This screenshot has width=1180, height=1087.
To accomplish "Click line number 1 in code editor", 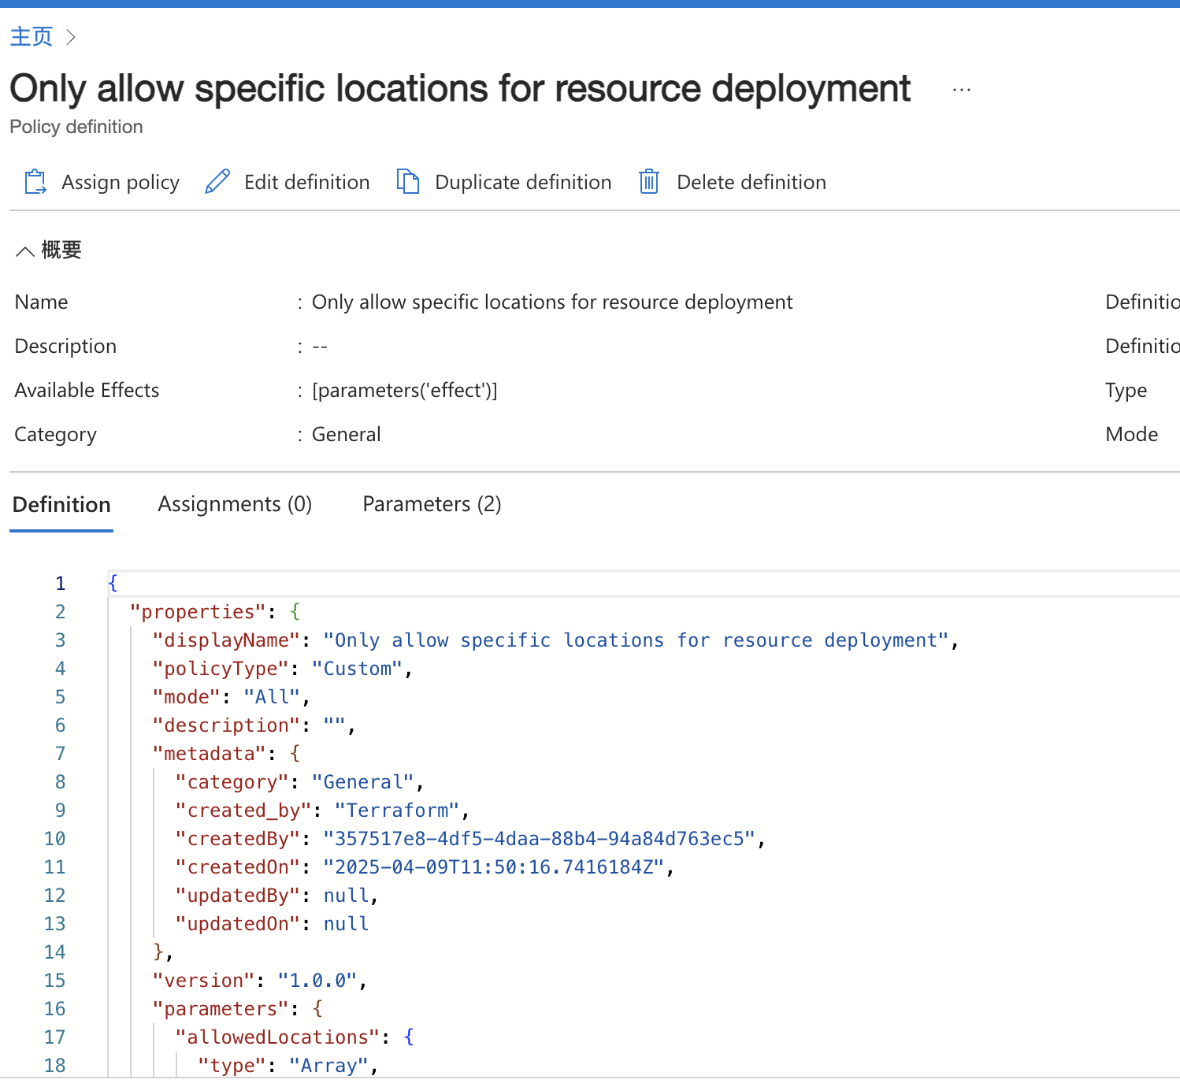I will coord(60,584).
